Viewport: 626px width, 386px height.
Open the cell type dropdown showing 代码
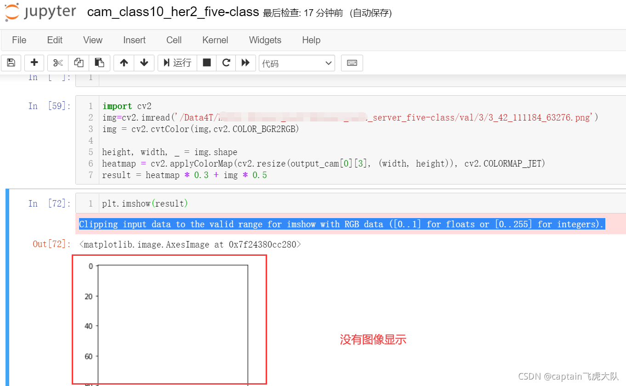point(296,63)
